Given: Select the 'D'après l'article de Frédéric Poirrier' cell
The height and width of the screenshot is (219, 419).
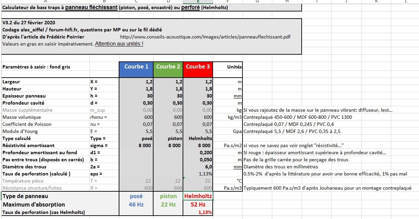Looking at the screenshot, I should (x=43, y=37).
